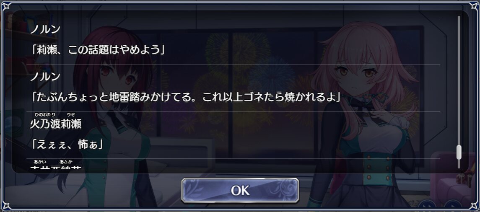Screen dimensions: 480x212
Task: Click the star ornament in the top-right corner
Action: pyautogui.click(x=475, y=5)
